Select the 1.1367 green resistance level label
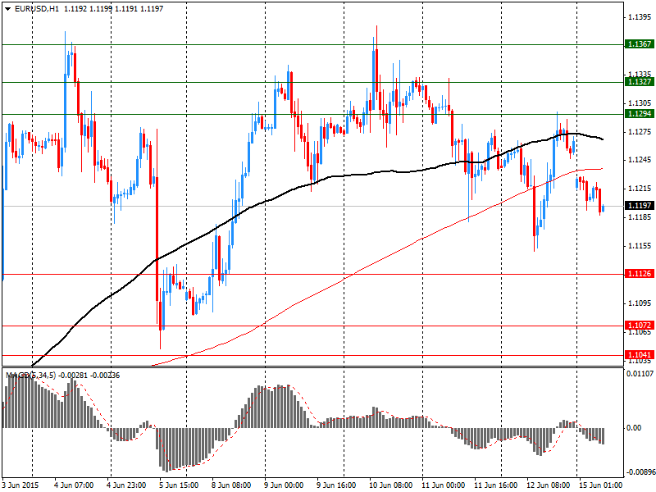 point(639,44)
